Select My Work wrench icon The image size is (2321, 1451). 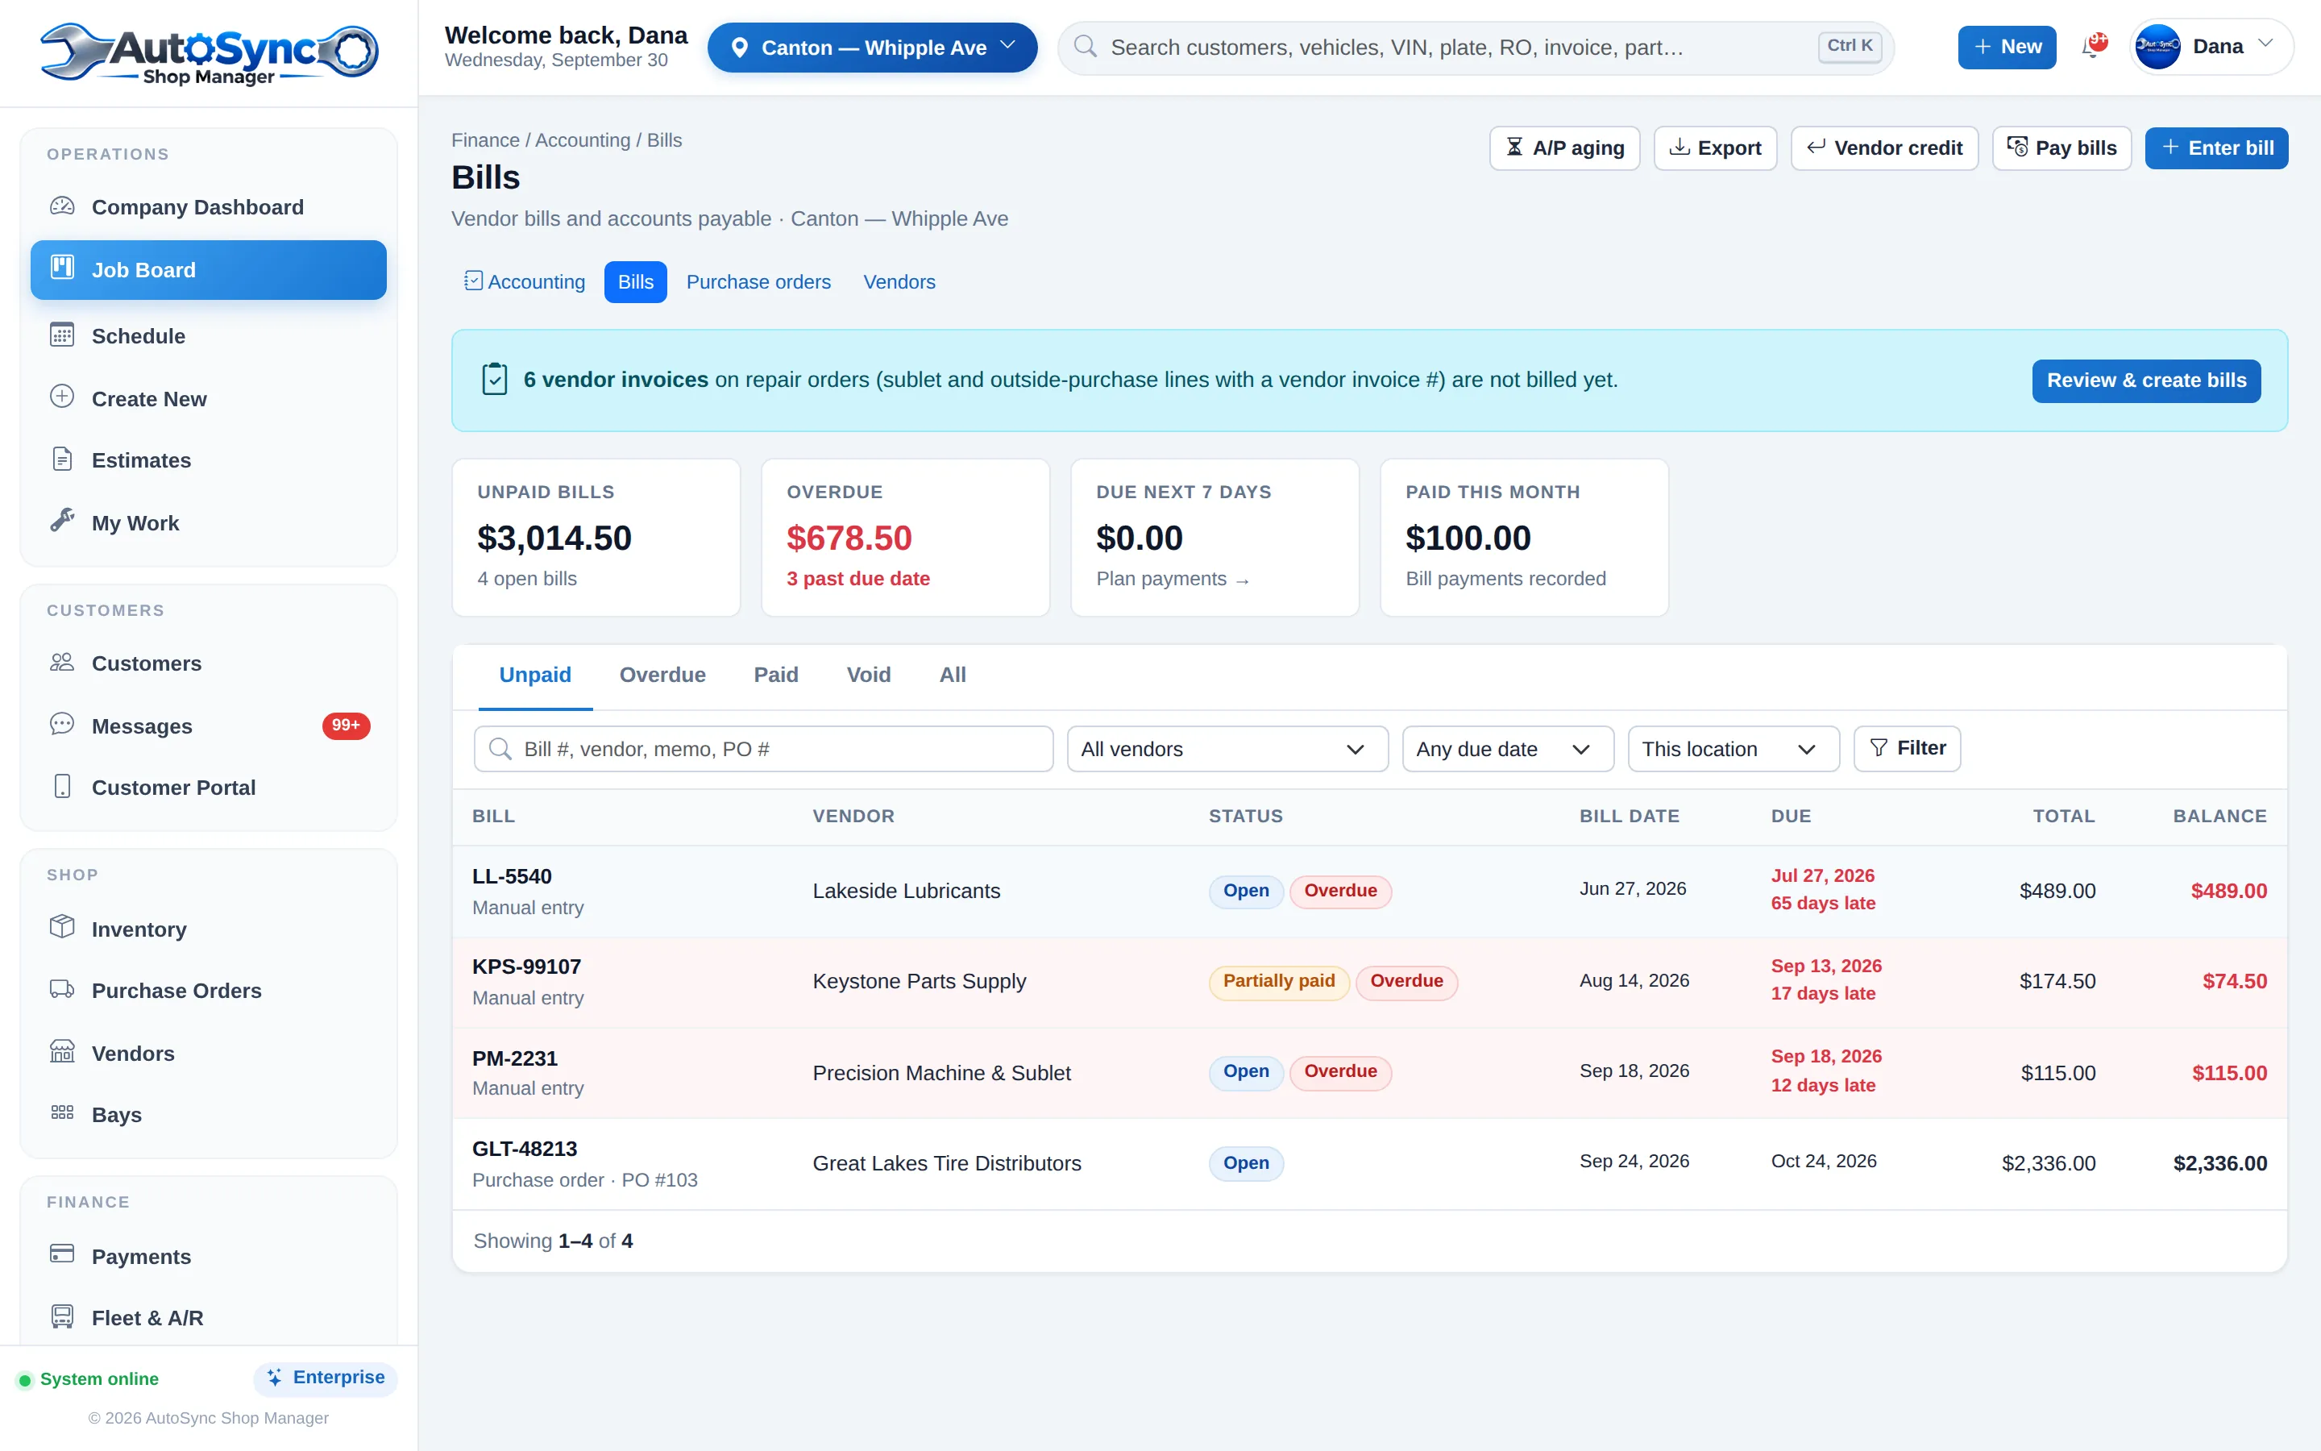[x=62, y=521]
